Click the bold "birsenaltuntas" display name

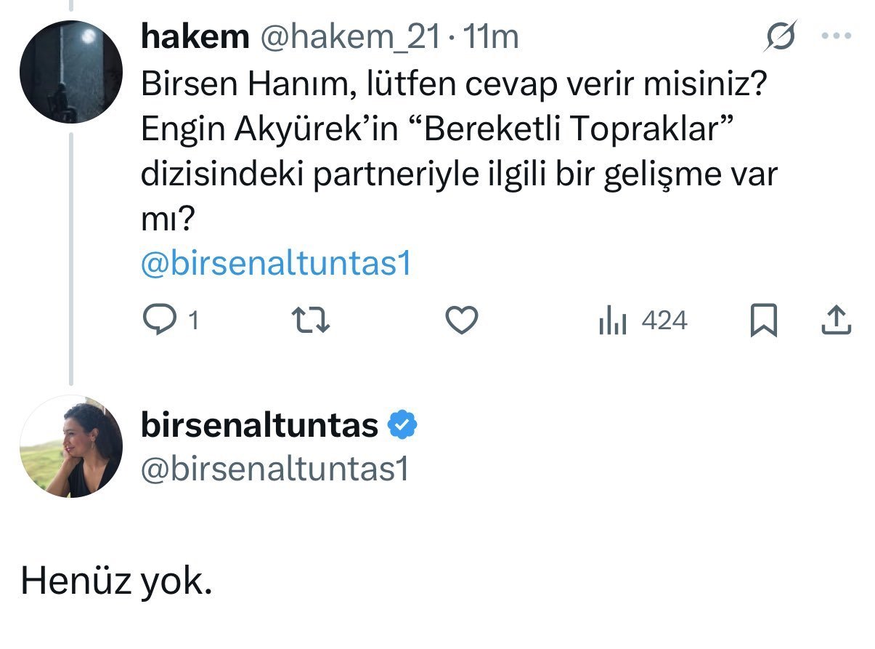(x=259, y=425)
